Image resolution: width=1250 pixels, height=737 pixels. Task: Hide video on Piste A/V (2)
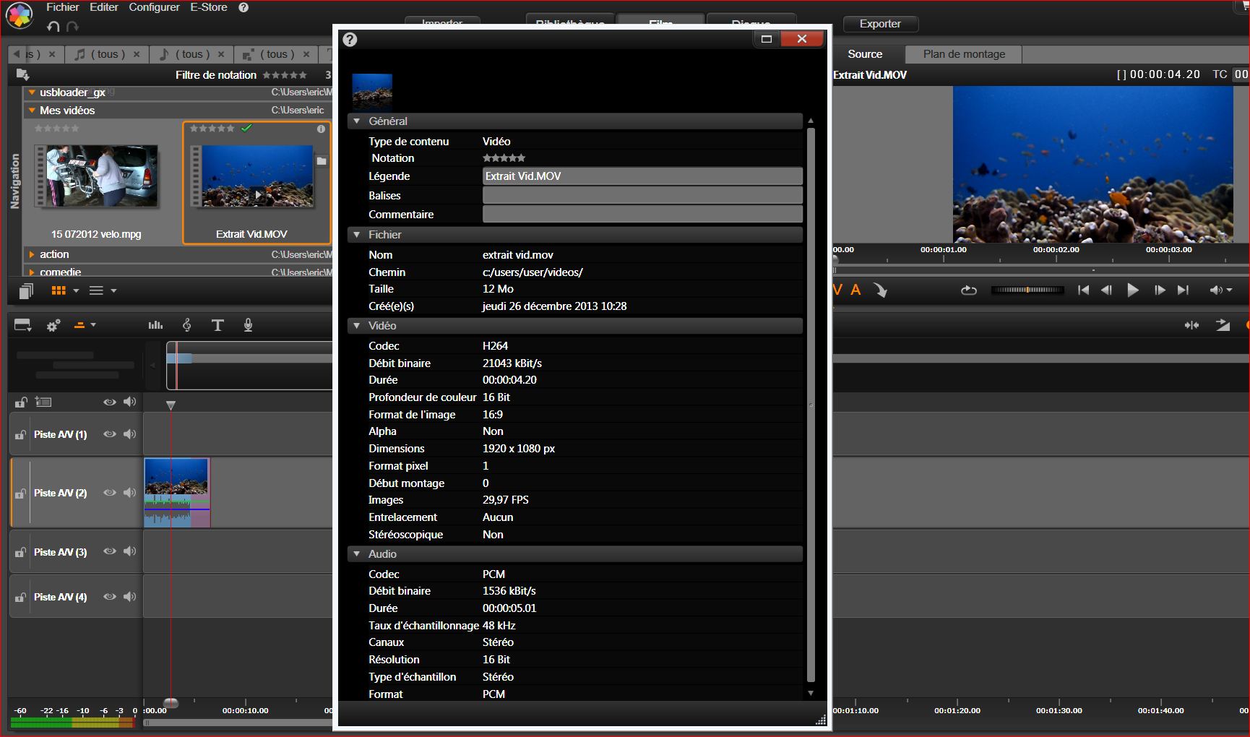pyautogui.click(x=109, y=493)
